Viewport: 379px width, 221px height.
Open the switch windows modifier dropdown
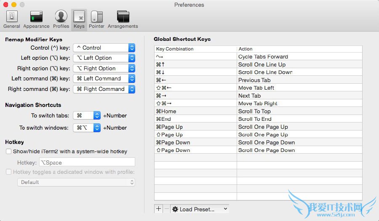pos(87,128)
